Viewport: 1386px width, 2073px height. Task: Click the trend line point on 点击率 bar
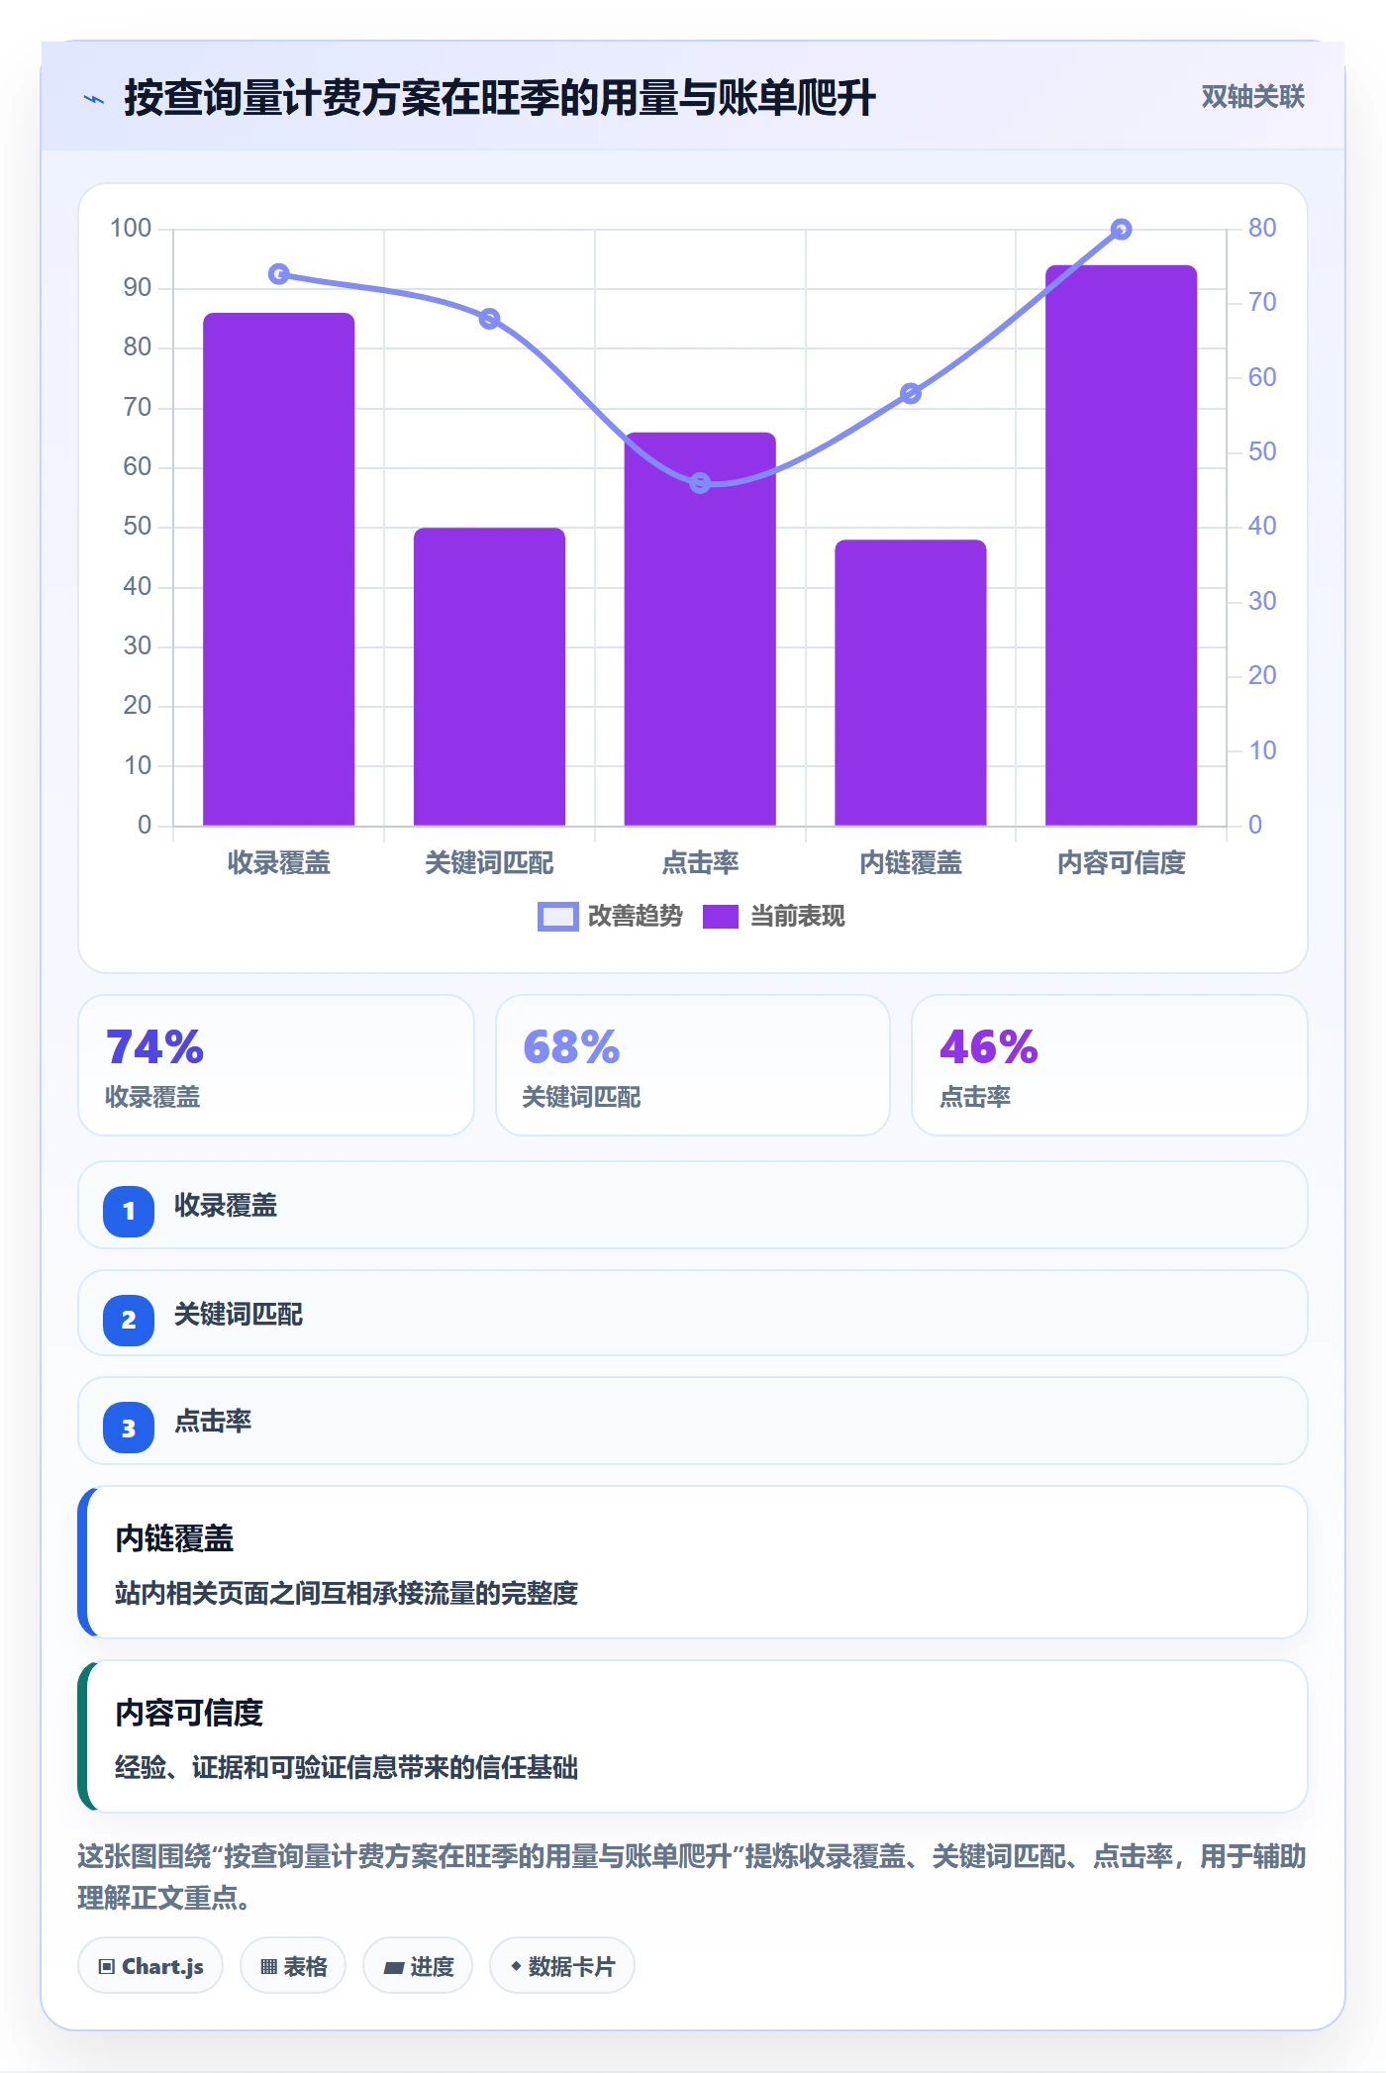(700, 483)
